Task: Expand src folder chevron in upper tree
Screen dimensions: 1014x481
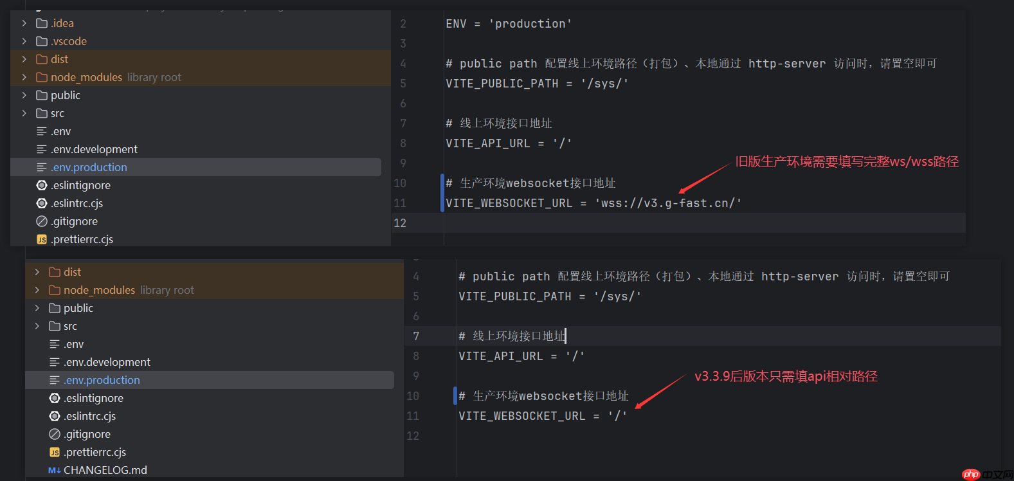Action: [24, 113]
